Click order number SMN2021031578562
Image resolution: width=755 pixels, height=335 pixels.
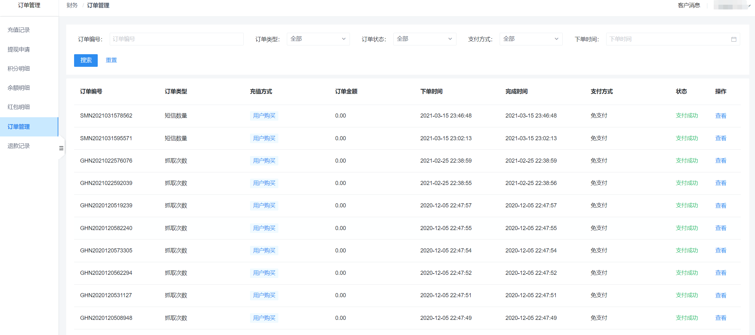pyautogui.click(x=106, y=116)
